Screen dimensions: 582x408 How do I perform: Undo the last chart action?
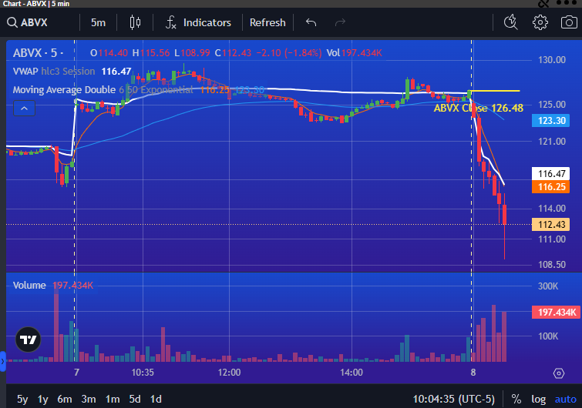311,22
